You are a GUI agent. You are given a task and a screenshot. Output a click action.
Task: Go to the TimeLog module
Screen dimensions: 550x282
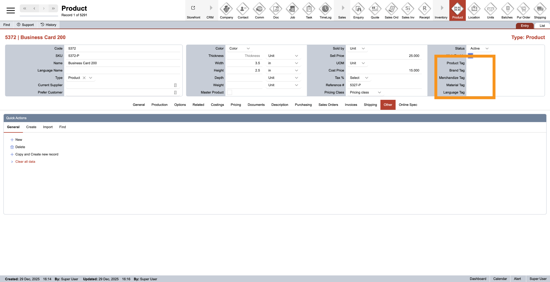[x=325, y=9]
